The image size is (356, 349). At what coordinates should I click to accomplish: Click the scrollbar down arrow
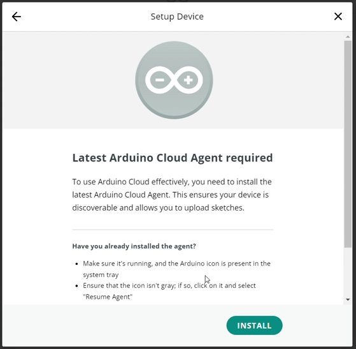tap(348, 299)
